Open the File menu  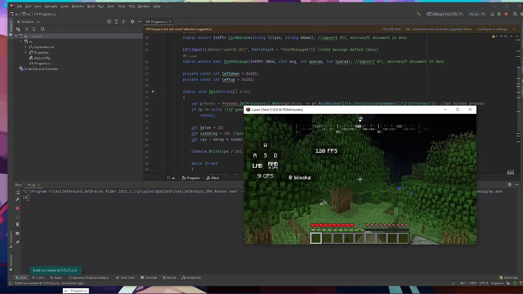(x=19, y=6)
